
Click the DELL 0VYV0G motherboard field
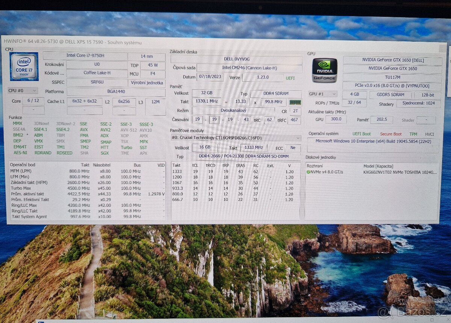click(236, 59)
